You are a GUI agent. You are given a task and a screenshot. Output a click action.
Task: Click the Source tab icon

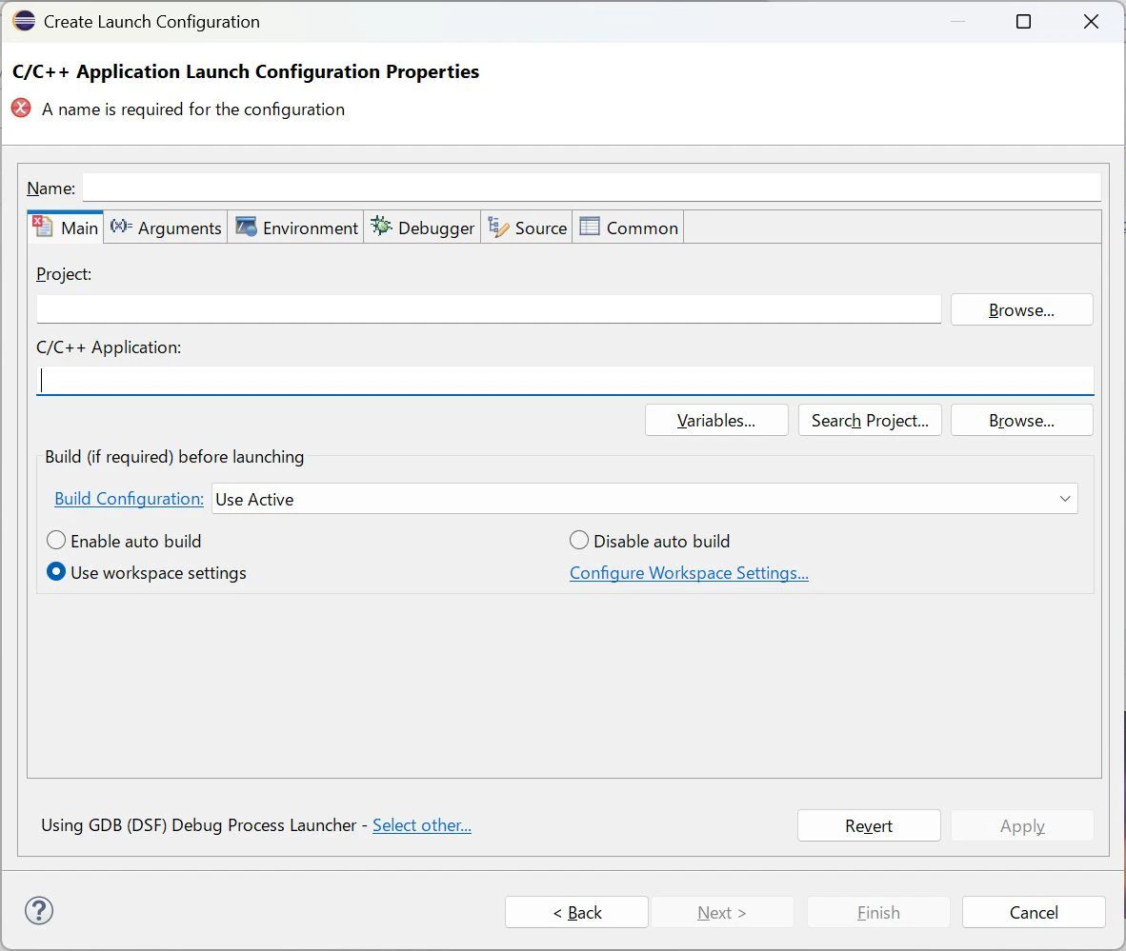click(x=498, y=226)
